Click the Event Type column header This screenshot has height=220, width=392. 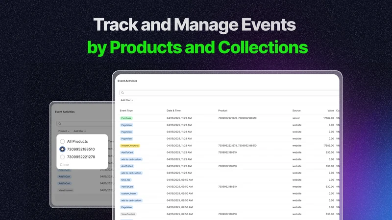tap(126, 110)
